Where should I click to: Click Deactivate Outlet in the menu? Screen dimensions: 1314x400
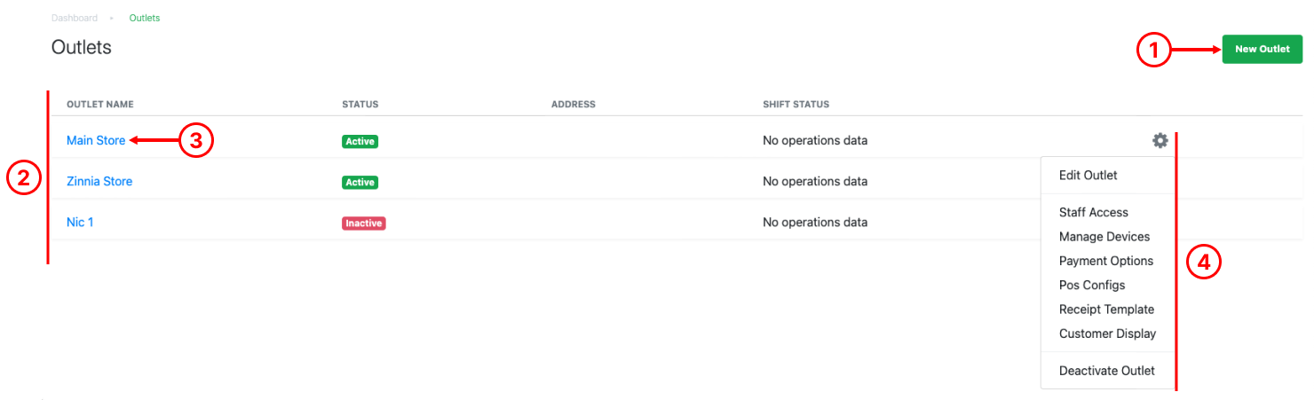pyautogui.click(x=1106, y=371)
